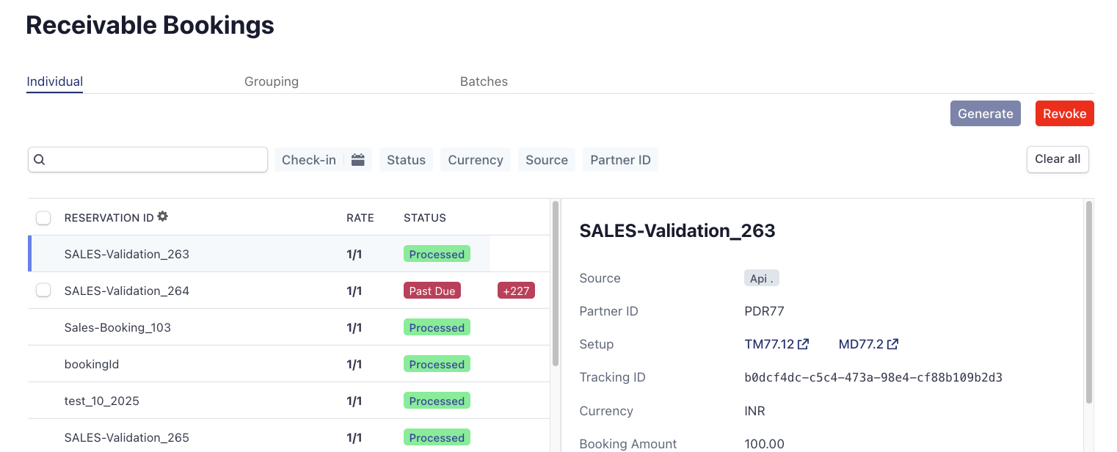The height and width of the screenshot is (452, 1117).
Task: Click the Api source tag
Action: tap(761, 278)
